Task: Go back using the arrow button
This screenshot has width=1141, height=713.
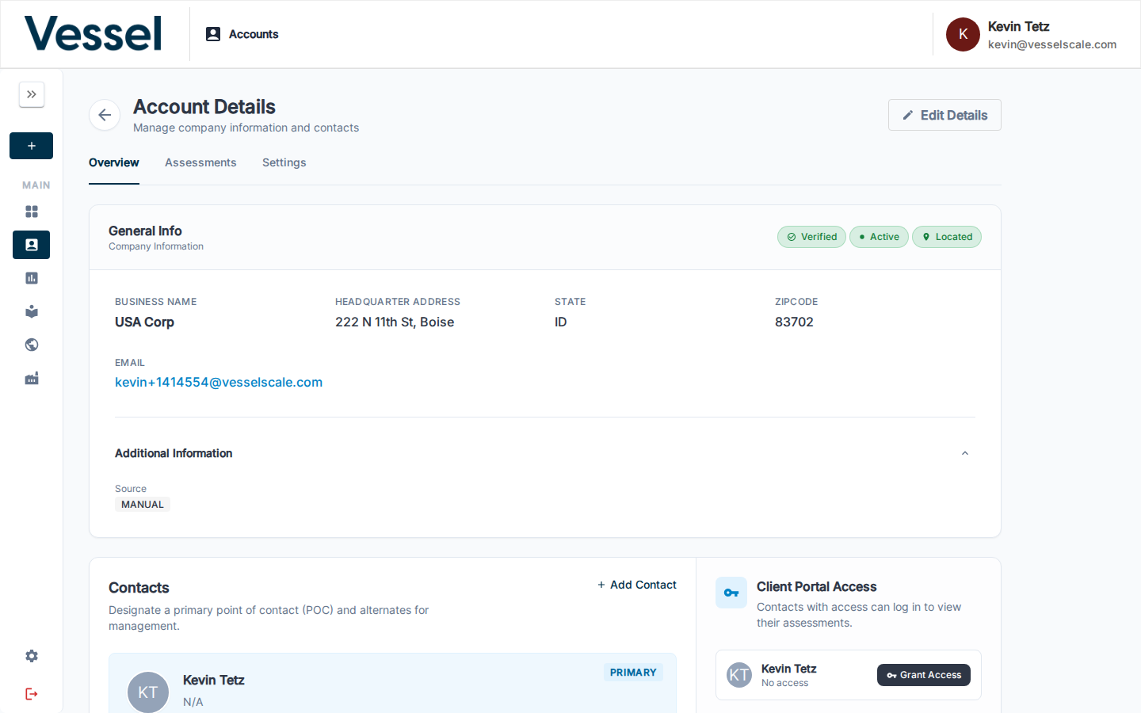Action: coord(105,115)
